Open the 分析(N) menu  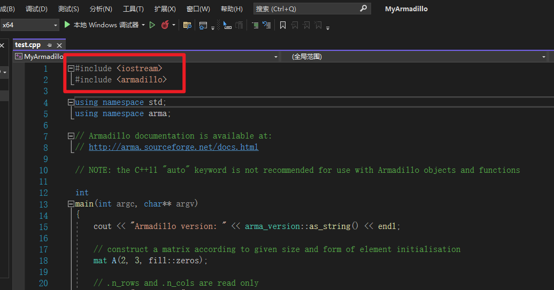(x=101, y=9)
